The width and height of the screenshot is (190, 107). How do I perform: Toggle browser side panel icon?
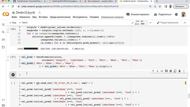[166, 7]
